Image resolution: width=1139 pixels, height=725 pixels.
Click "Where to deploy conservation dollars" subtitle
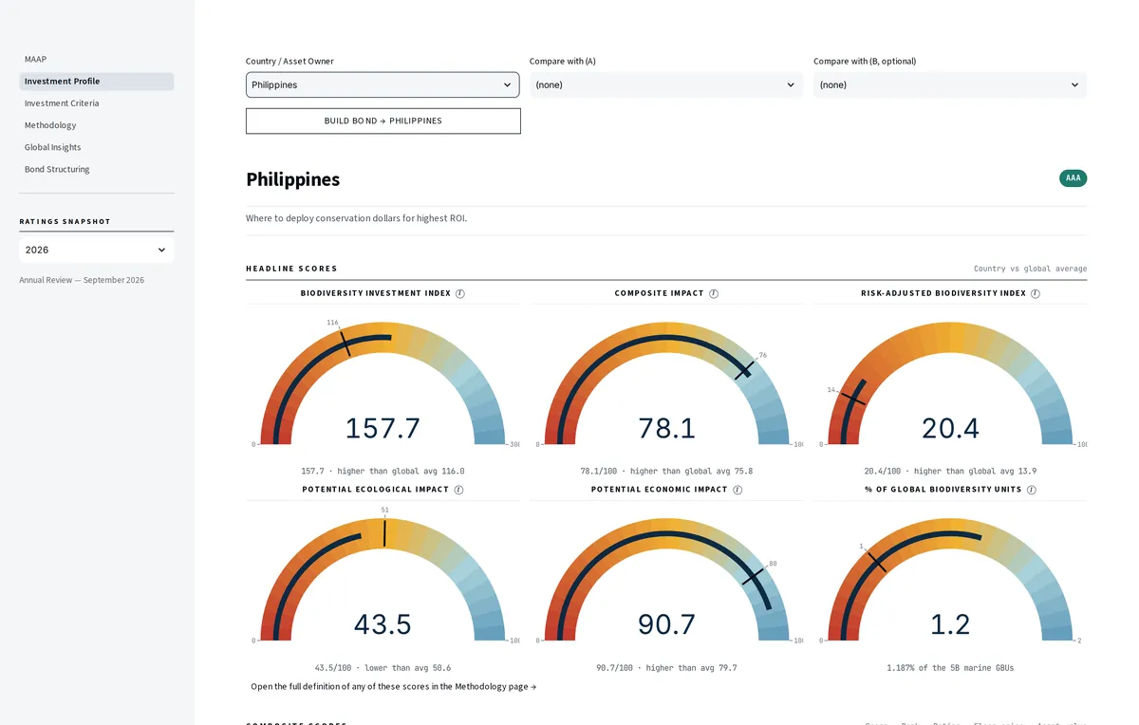[356, 218]
